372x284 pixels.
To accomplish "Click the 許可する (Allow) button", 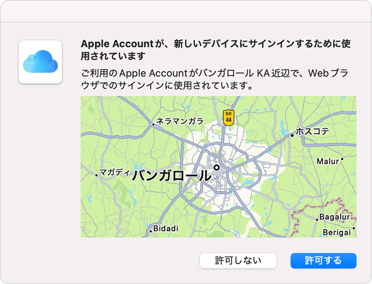I will coord(323,261).
